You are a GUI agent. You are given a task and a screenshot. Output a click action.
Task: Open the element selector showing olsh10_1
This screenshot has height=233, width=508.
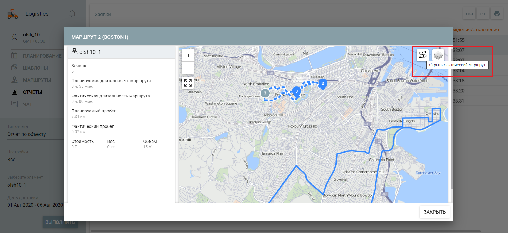pos(35,185)
